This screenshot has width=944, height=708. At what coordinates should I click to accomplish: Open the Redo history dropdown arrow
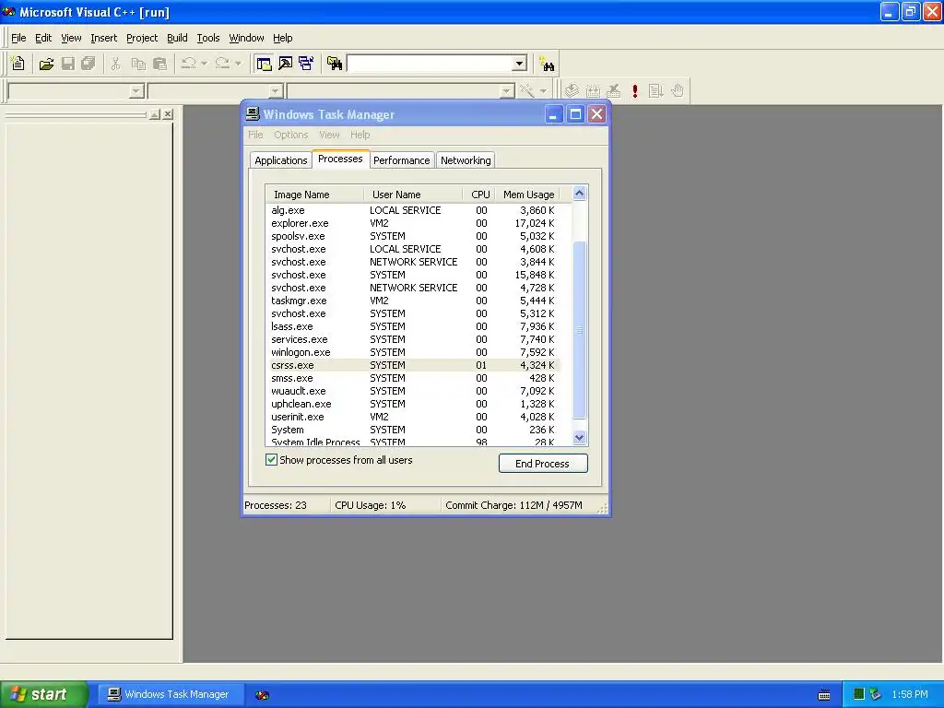pyautogui.click(x=238, y=64)
